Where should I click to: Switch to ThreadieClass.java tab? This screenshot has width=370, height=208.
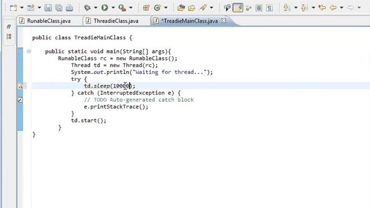pos(116,21)
